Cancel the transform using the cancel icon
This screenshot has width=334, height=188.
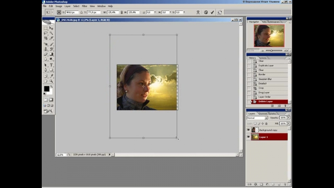206,12
